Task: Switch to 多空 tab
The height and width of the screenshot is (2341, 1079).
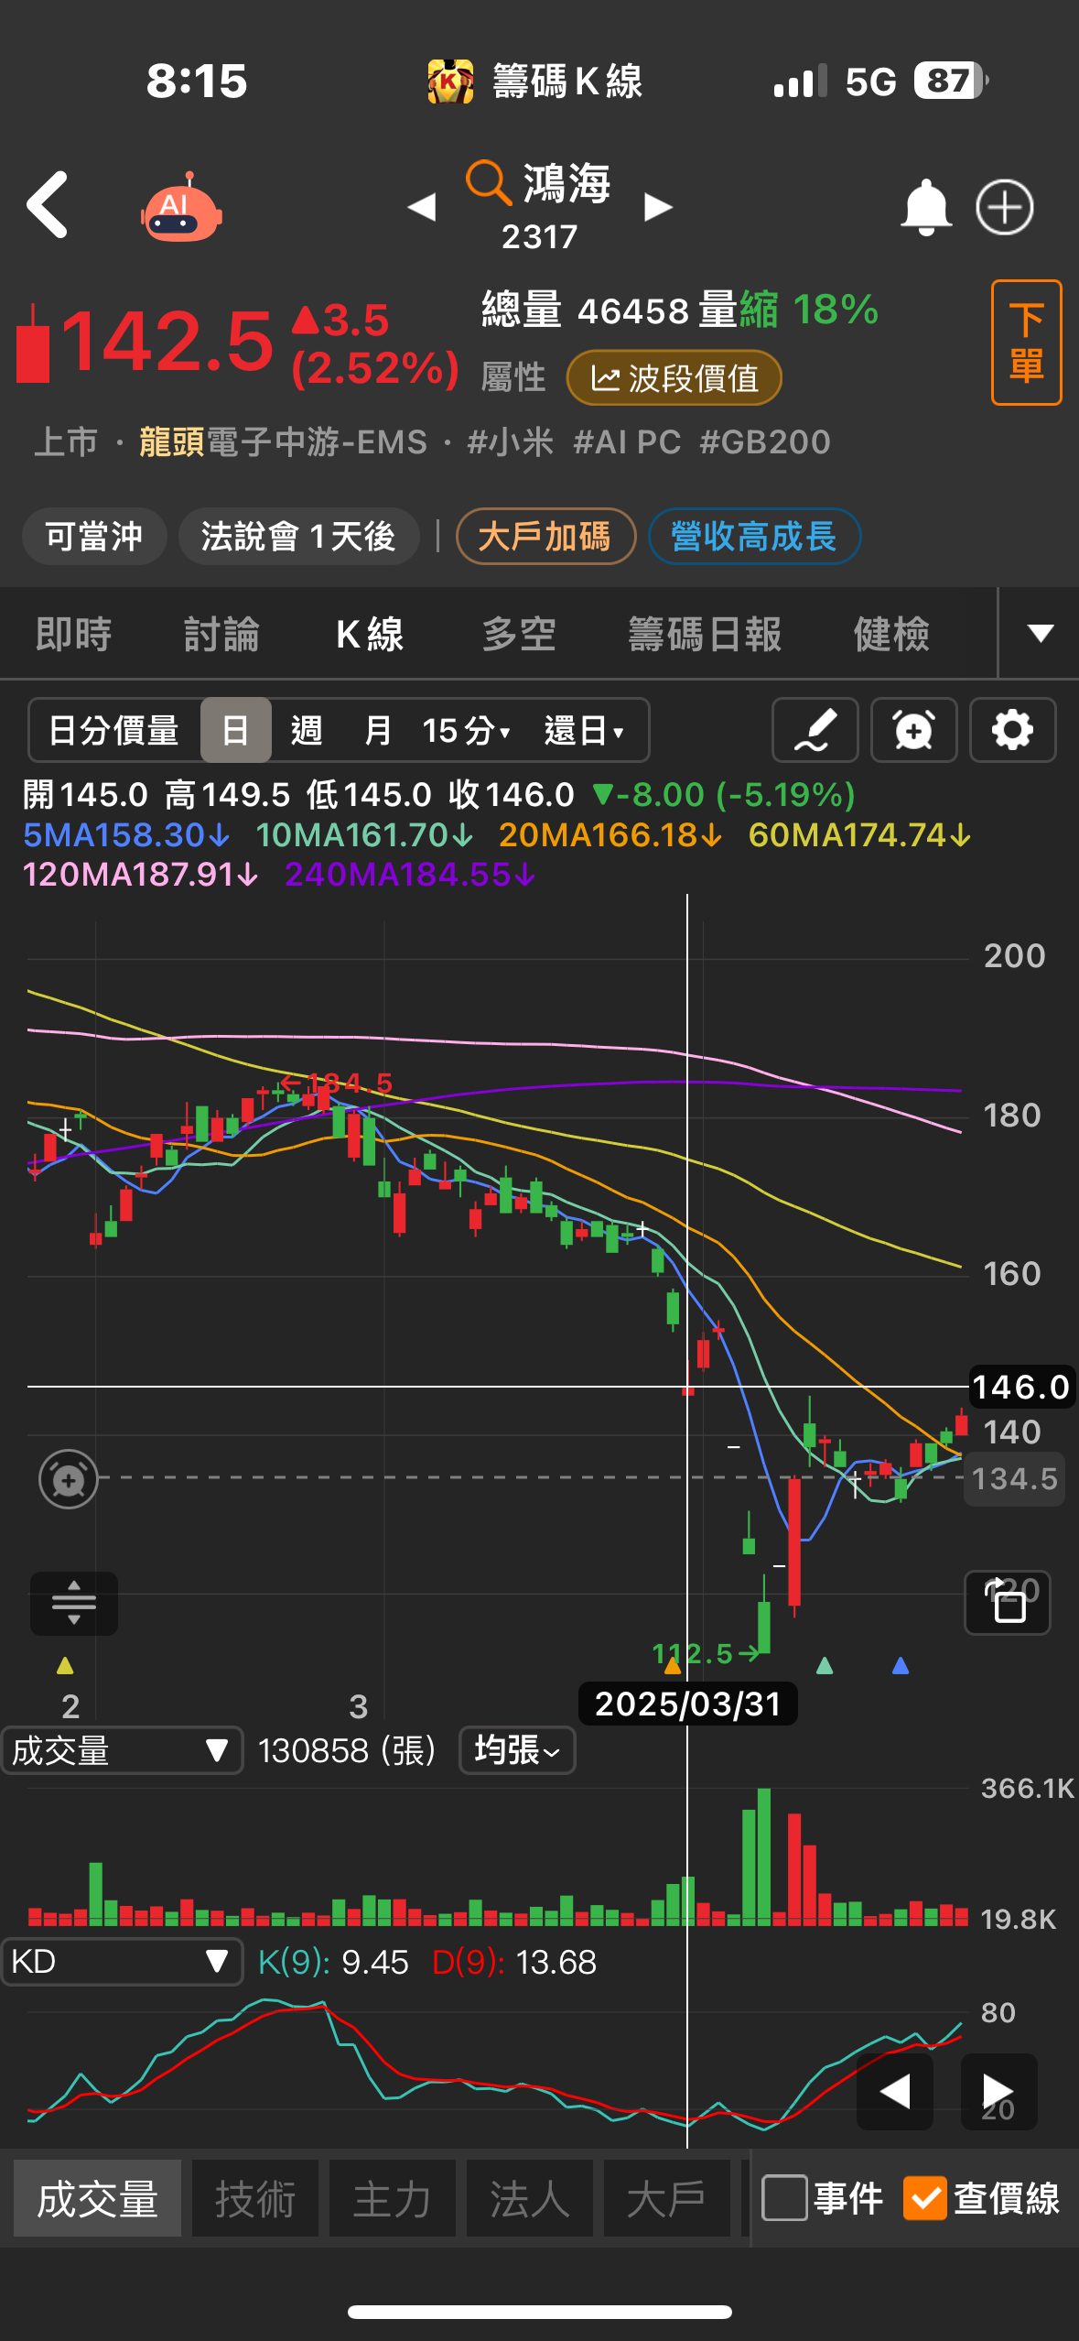Action: pos(519,634)
